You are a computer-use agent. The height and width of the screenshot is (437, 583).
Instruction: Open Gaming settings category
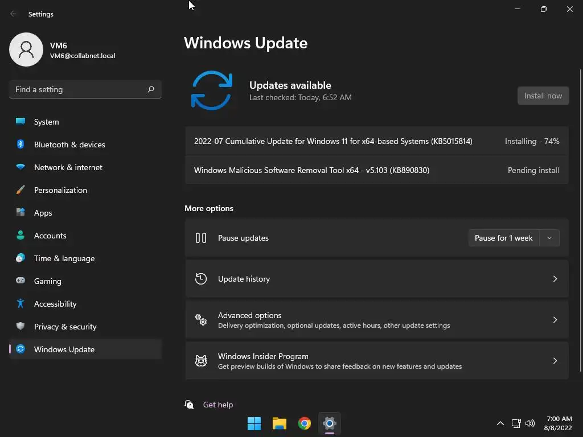pyautogui.click(x=85, y=281)
